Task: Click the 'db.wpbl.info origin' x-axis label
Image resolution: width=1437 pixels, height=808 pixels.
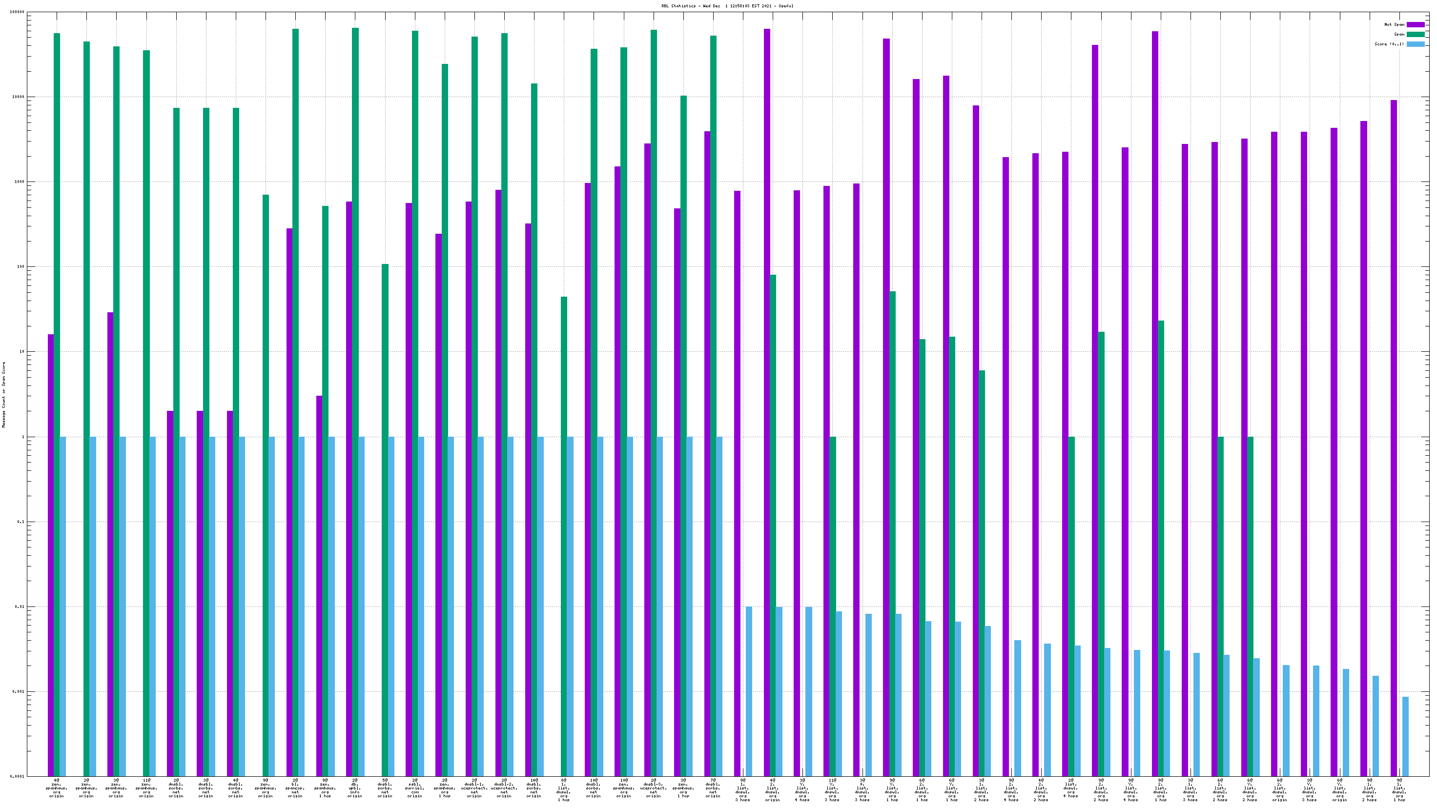Action: coord(355,788)
